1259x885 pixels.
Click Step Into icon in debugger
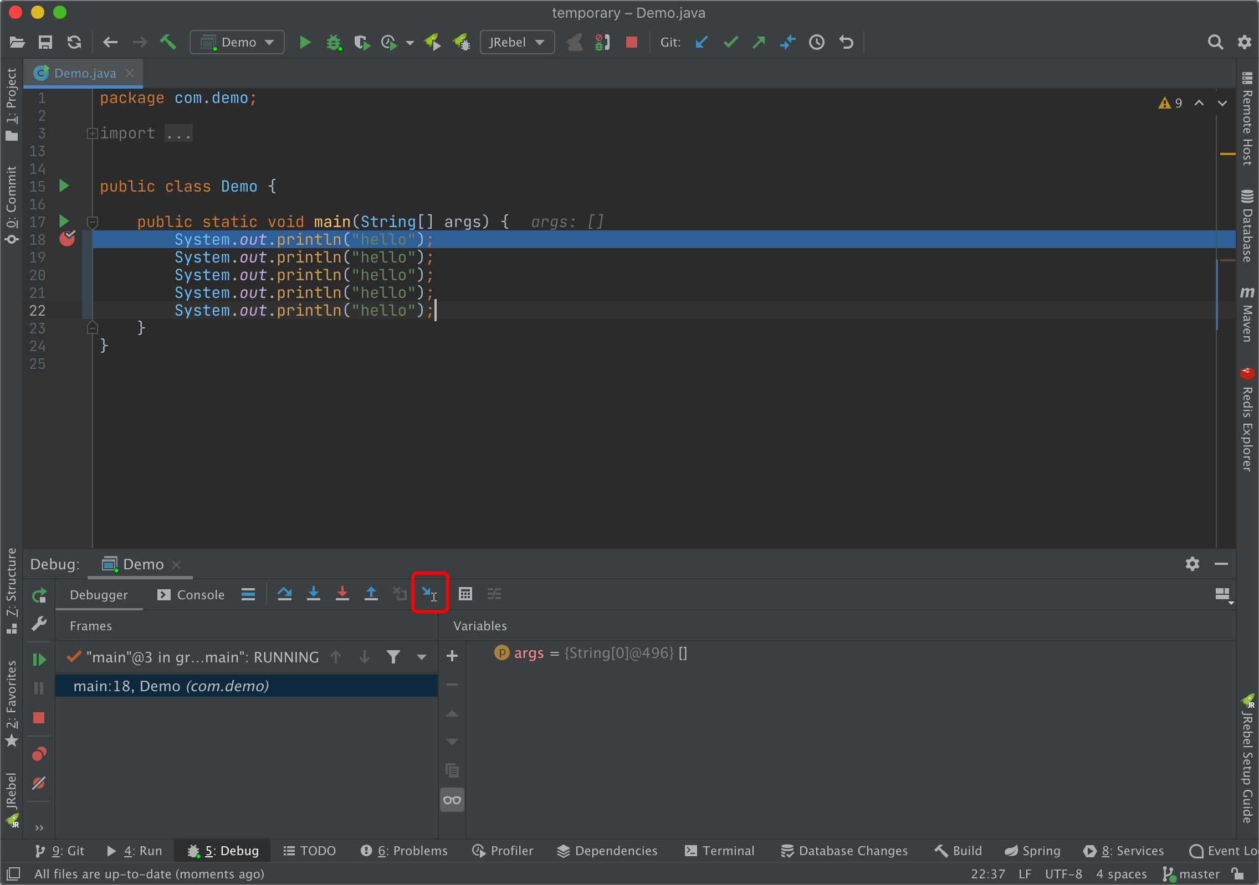pos(314,594)
